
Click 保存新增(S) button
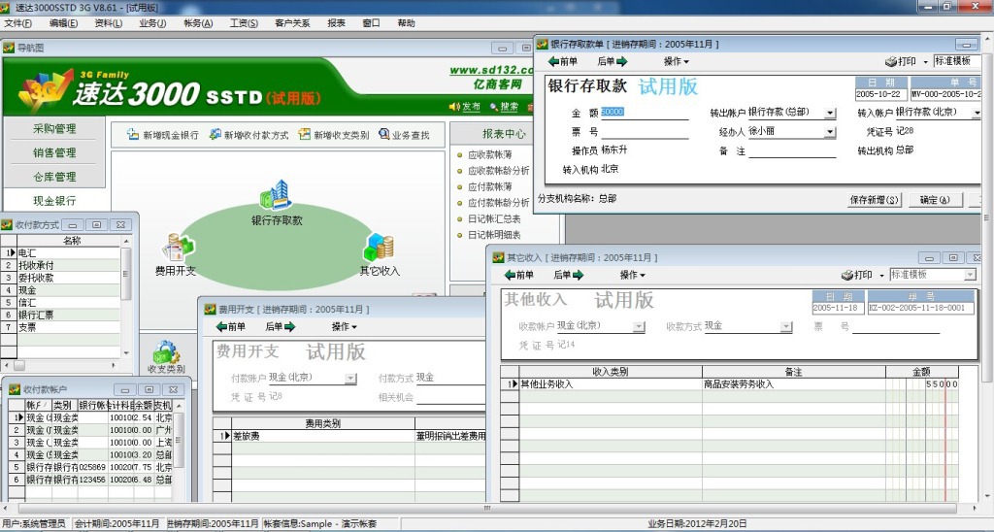875,200
